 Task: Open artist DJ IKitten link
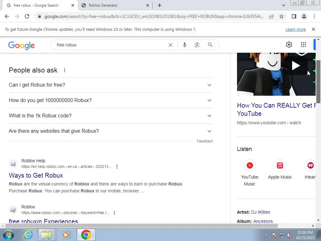[x=260, y=212]
